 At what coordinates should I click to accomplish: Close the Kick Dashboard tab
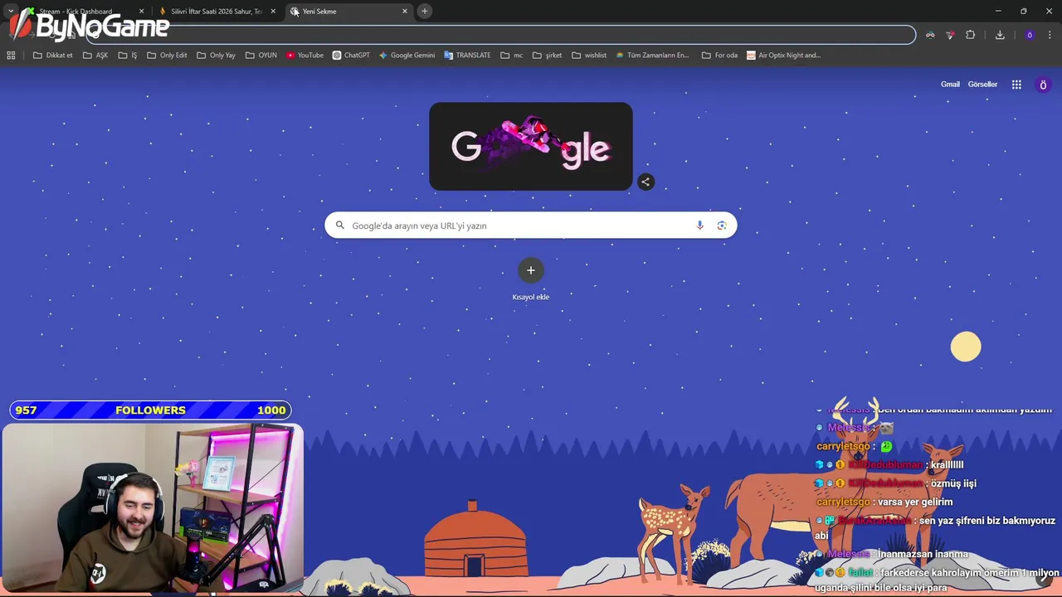pos(141,11)
